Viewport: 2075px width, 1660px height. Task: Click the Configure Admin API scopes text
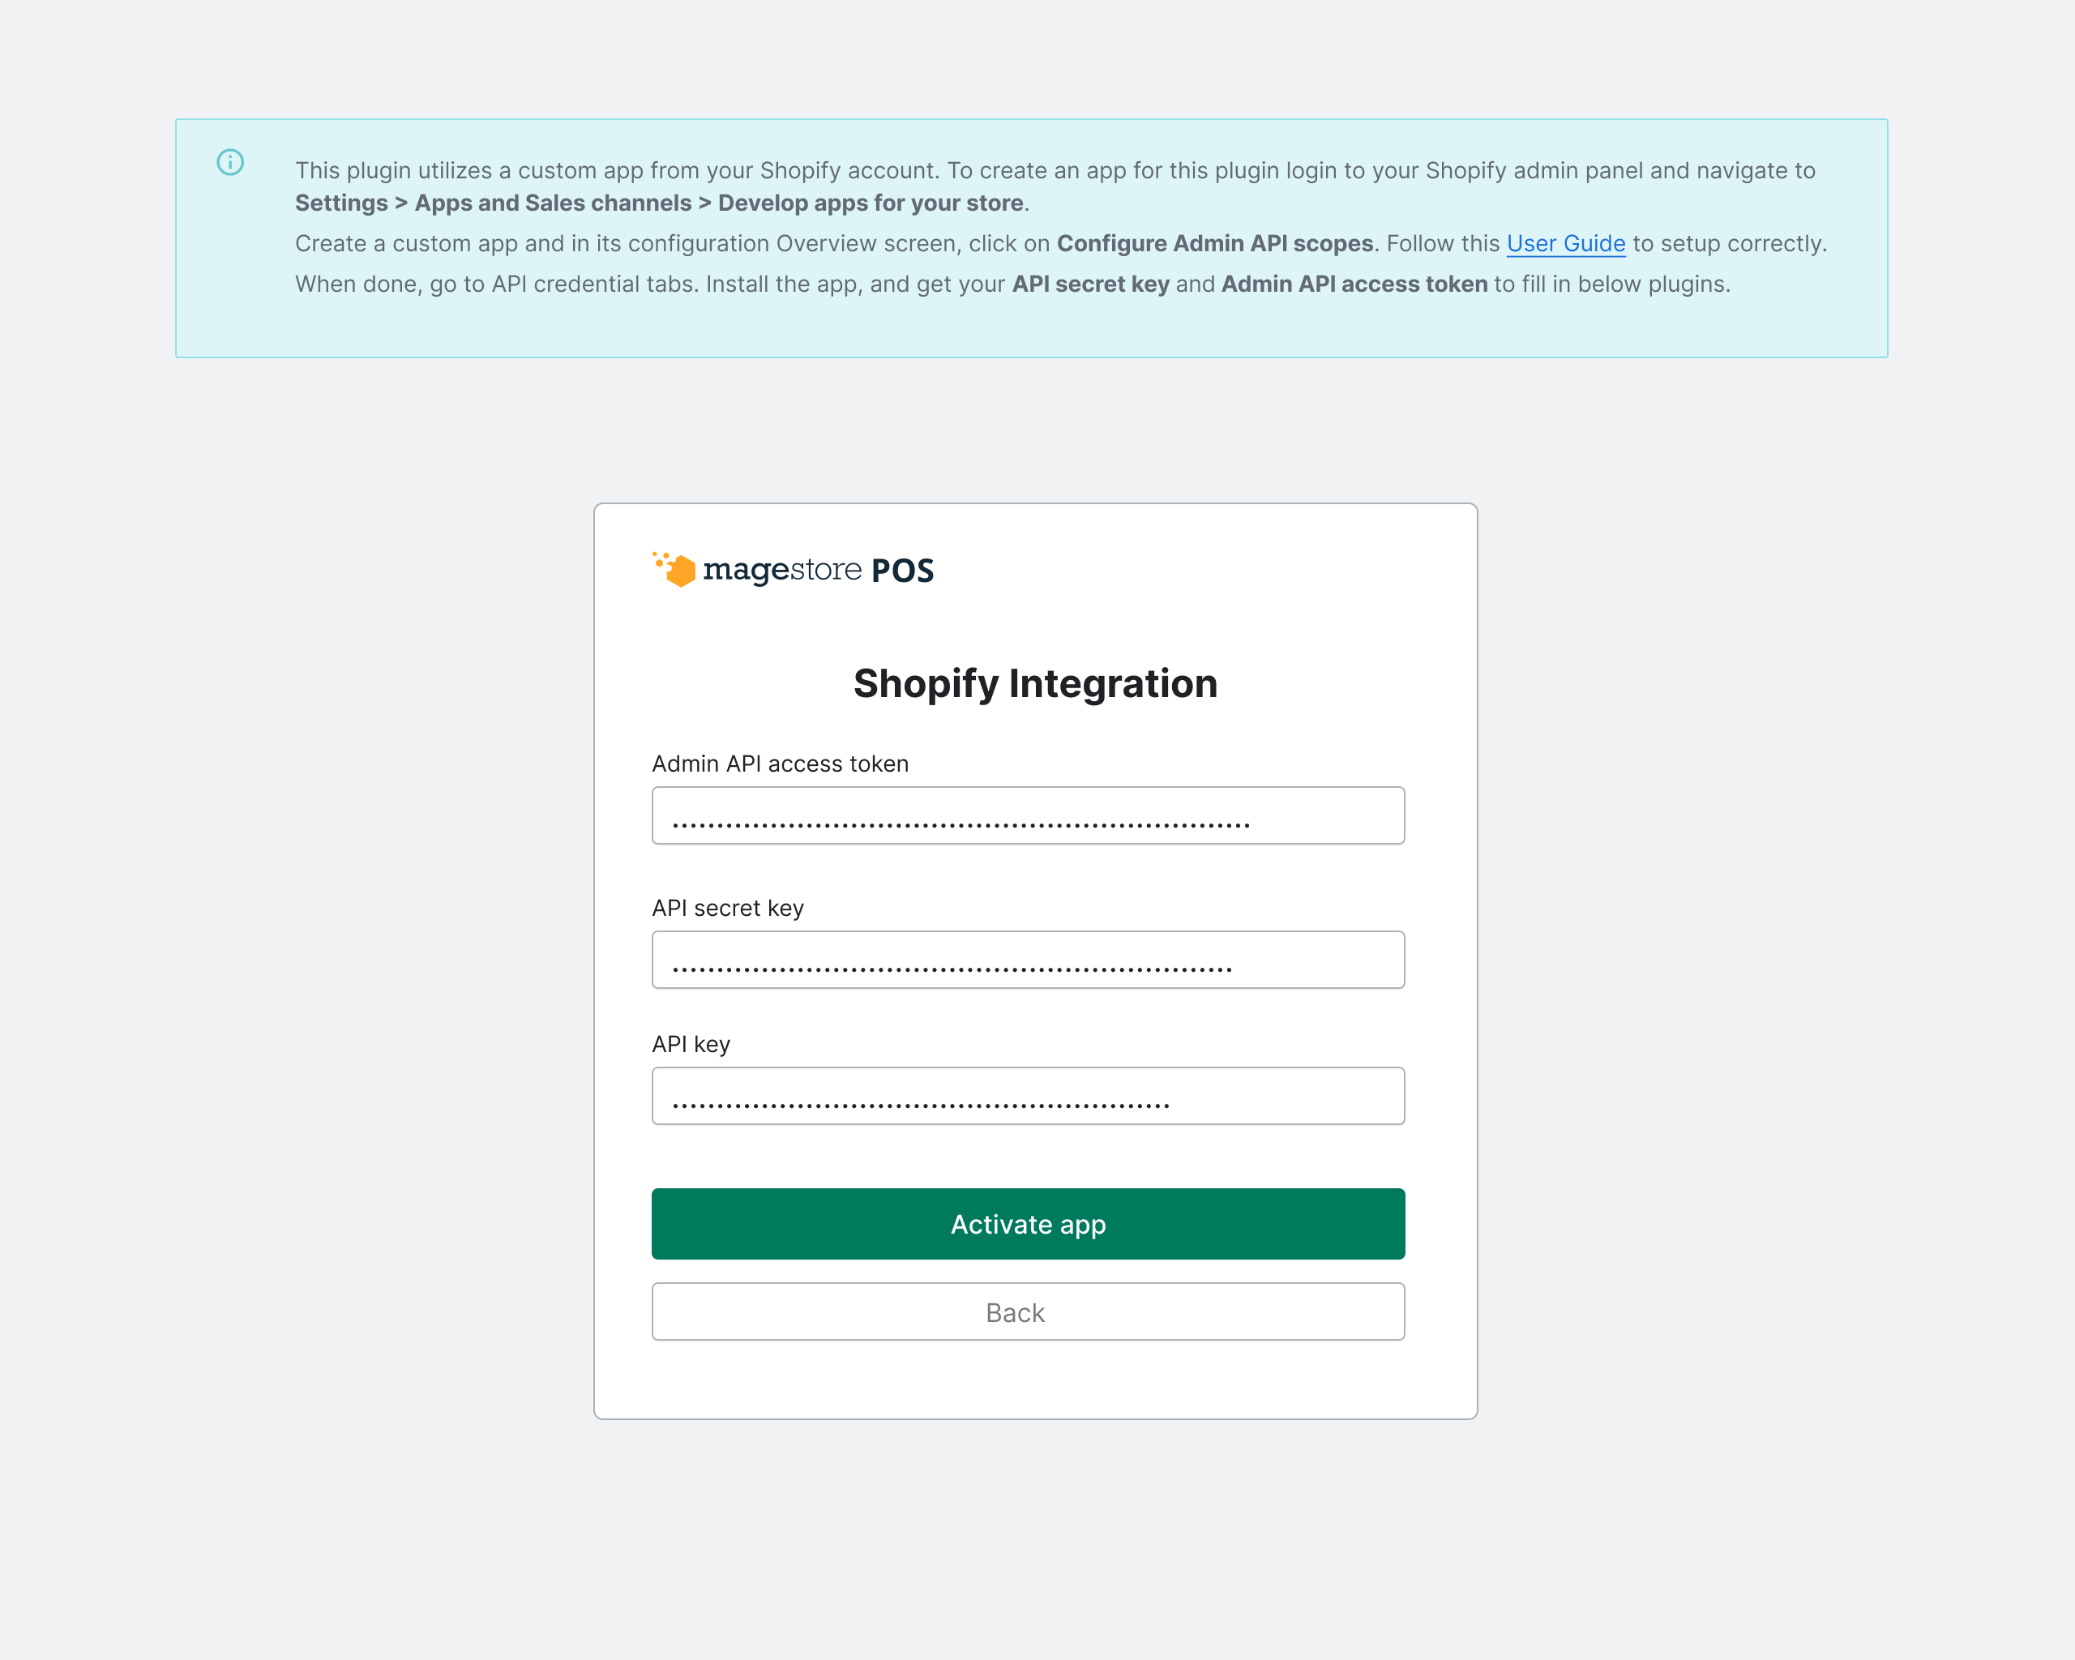click(x=1216, y=243)
